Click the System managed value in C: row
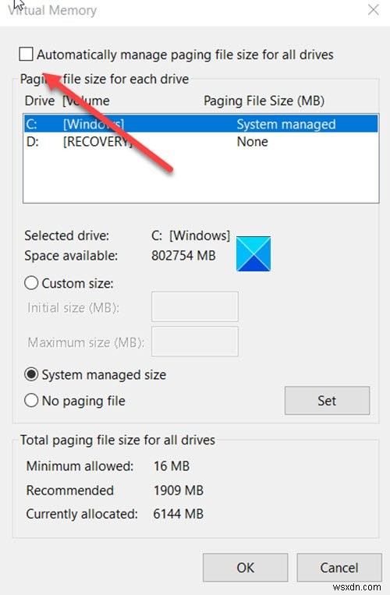 (x=286, y=124)
